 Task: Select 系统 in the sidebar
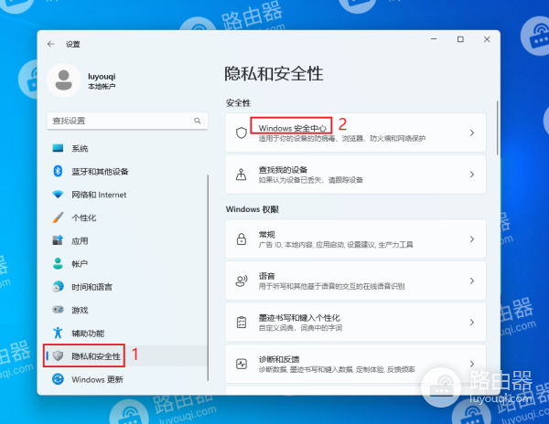(80, 148)
